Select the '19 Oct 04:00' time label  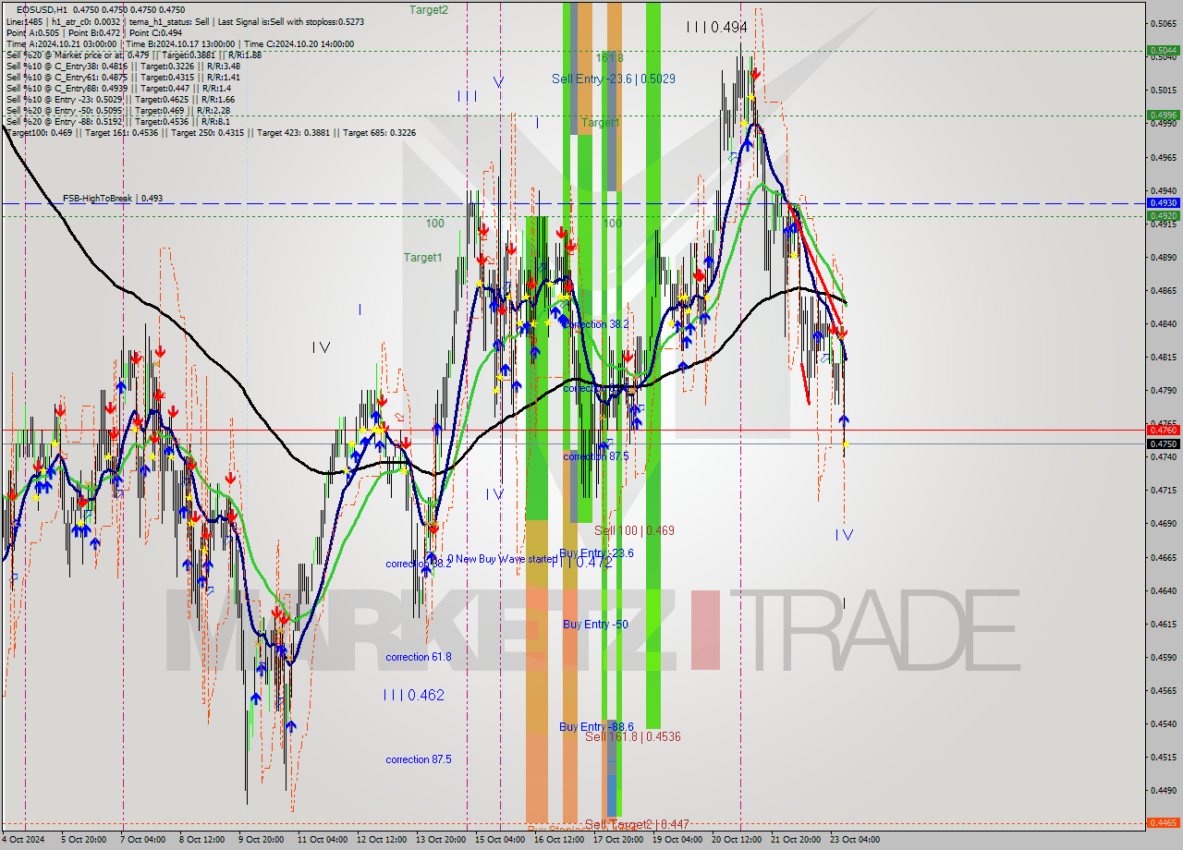pos(677,840)
